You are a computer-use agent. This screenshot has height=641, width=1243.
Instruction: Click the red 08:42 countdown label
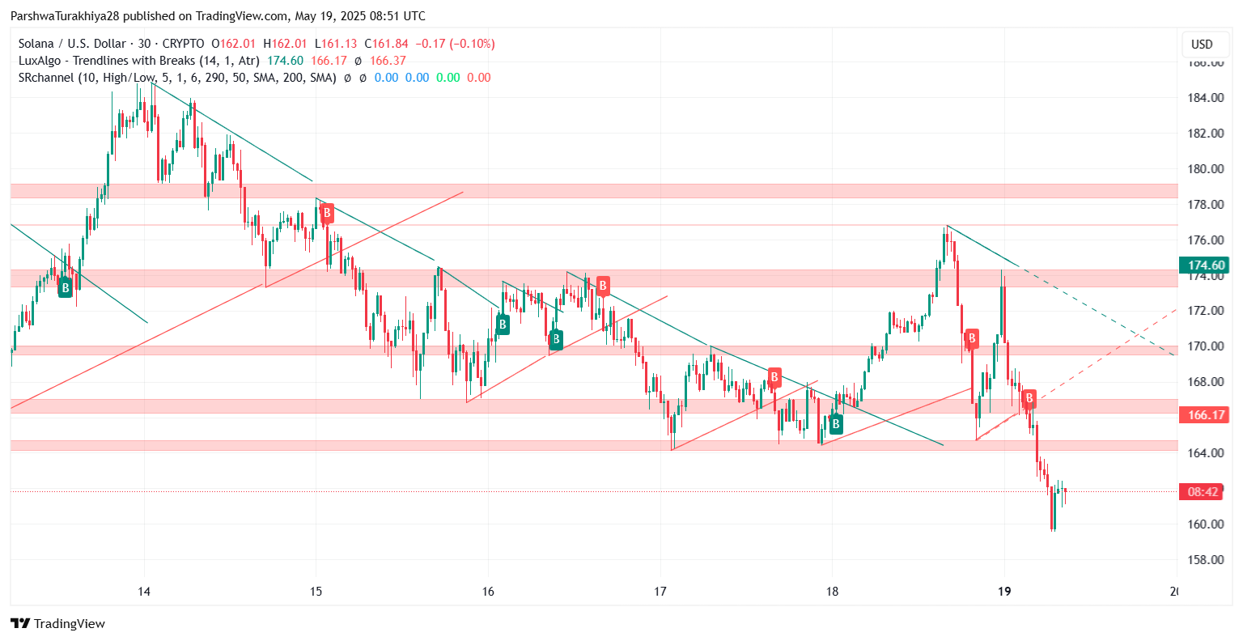click(x=1203, y=492)
